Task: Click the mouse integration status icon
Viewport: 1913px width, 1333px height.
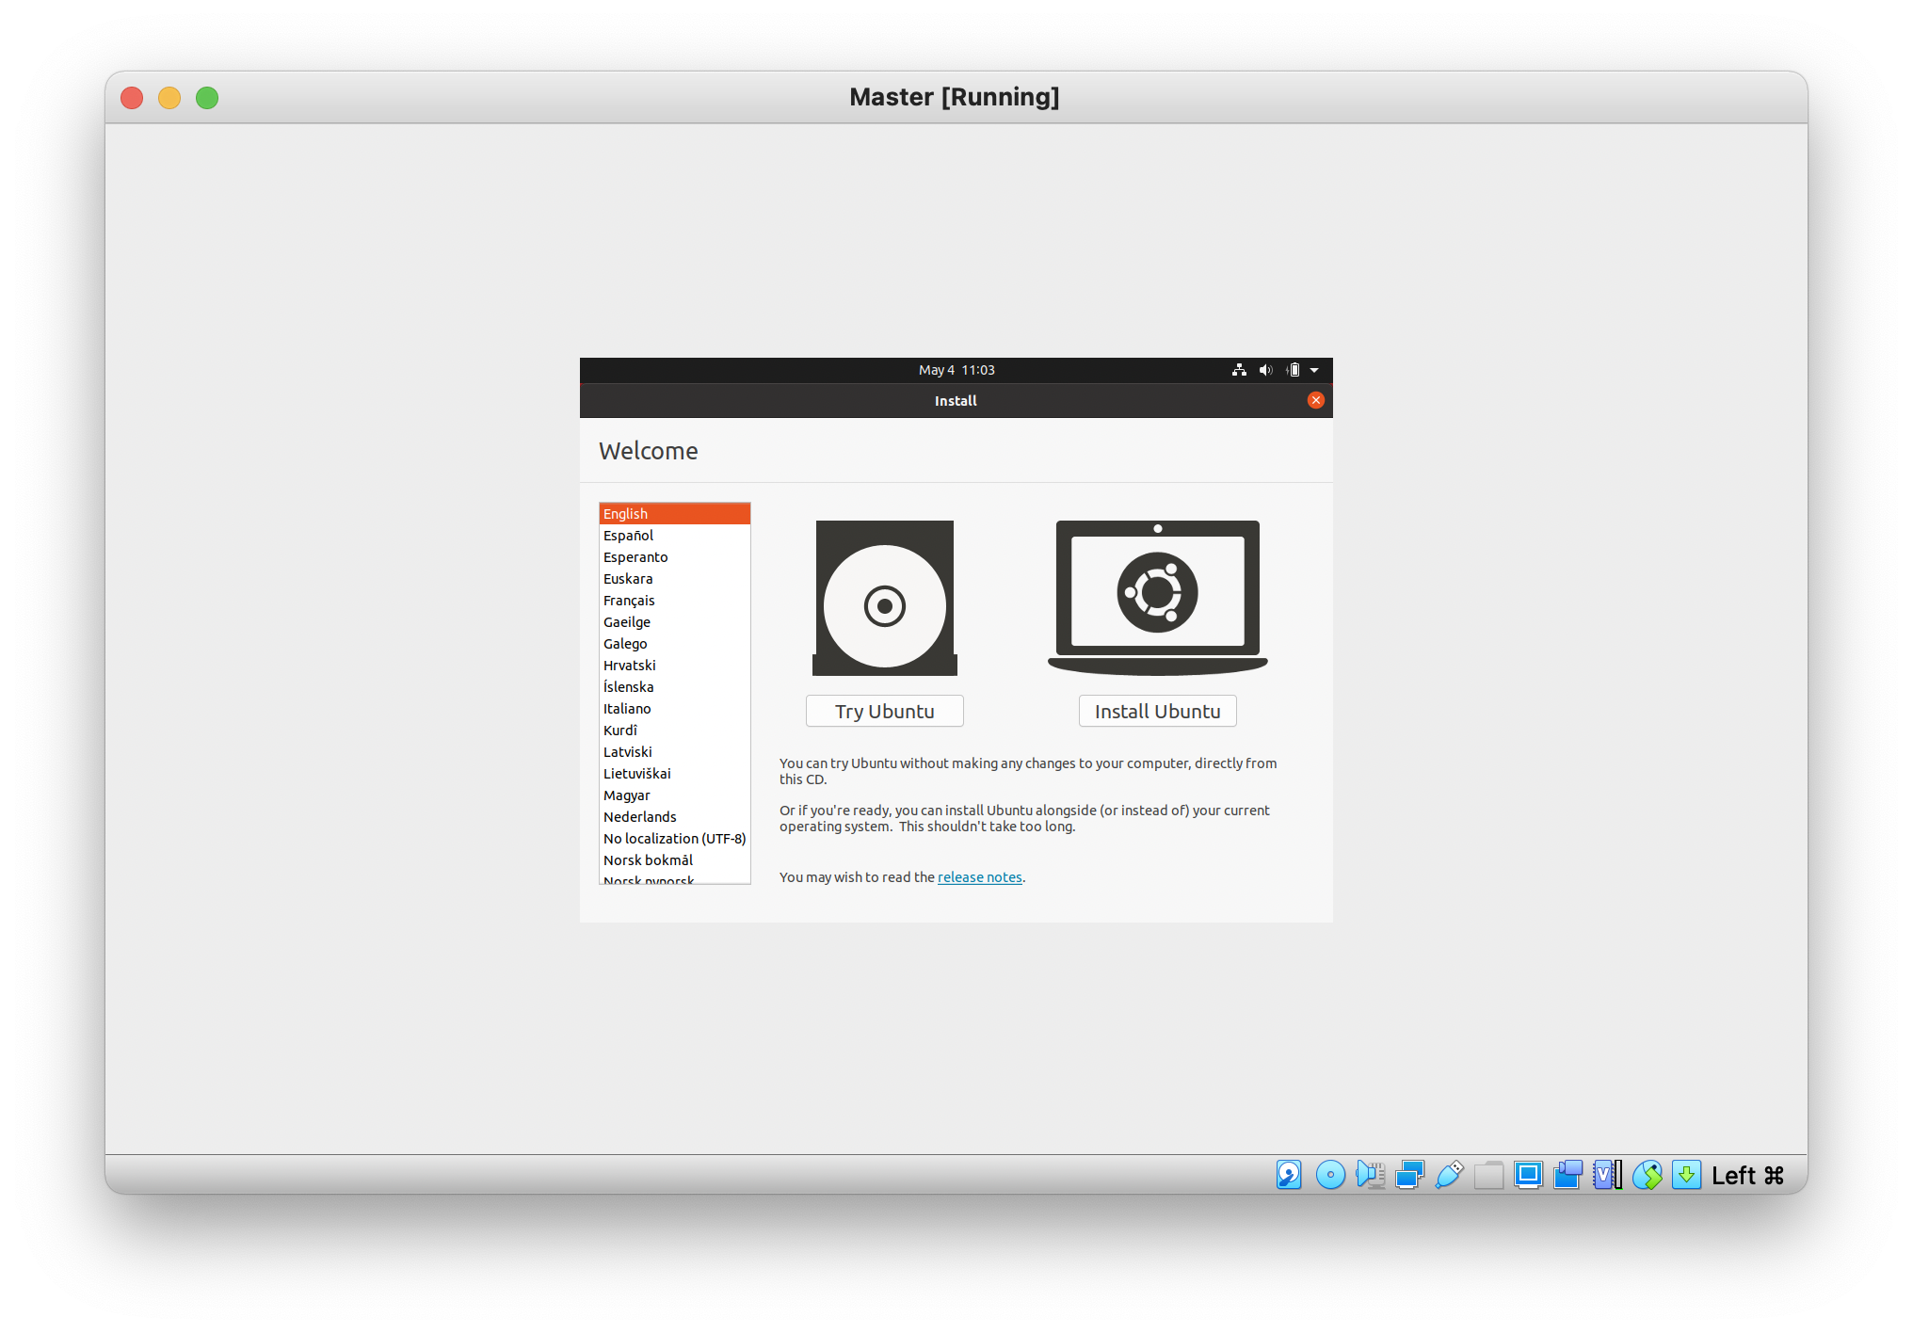Action: pos(1648,1175)
